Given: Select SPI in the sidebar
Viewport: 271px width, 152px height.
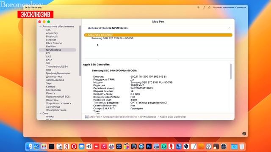Looking at the screenshot, I should click(48, 63).
